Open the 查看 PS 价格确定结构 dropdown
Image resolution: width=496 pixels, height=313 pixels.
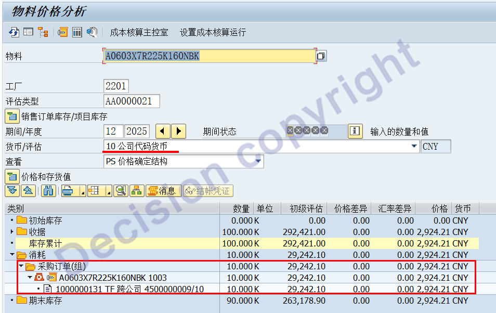pos(258,162)
